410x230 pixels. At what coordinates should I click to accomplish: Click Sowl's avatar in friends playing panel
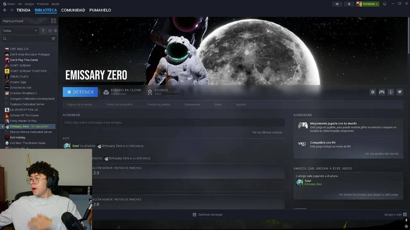tap(299, 182)
